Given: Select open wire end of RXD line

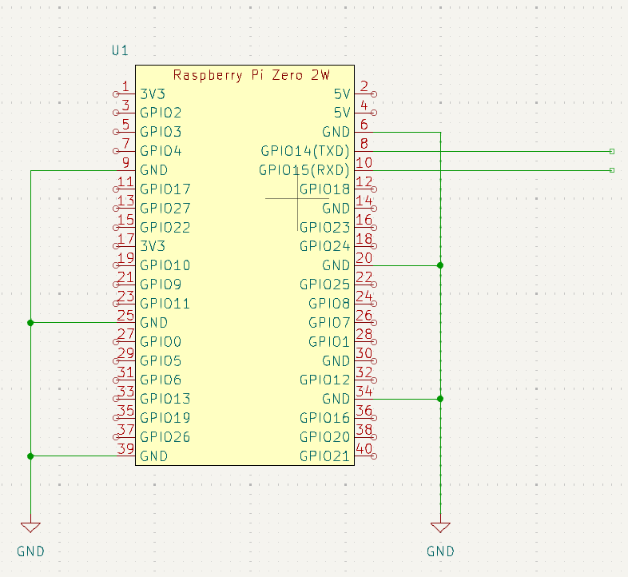Looking at the screenshot, I should [611, 170].
